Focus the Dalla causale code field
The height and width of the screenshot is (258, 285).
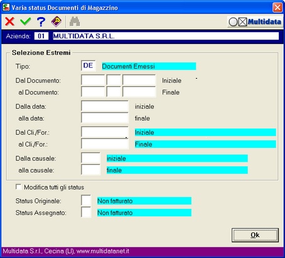90,158
